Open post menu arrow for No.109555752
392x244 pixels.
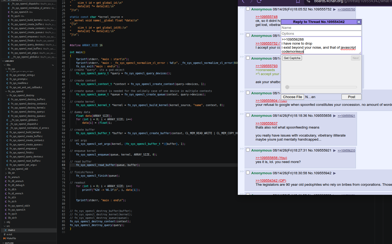click(x=334, y=9)
